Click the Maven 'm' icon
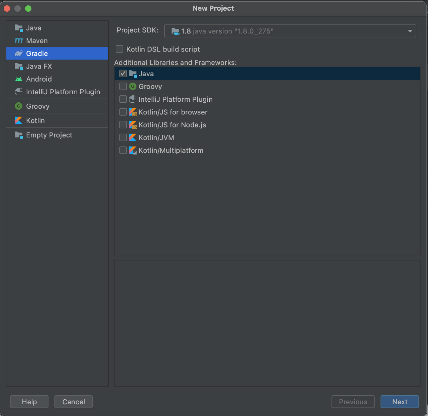Viewport: 428px width, 416px height. [x=19, y=41]
